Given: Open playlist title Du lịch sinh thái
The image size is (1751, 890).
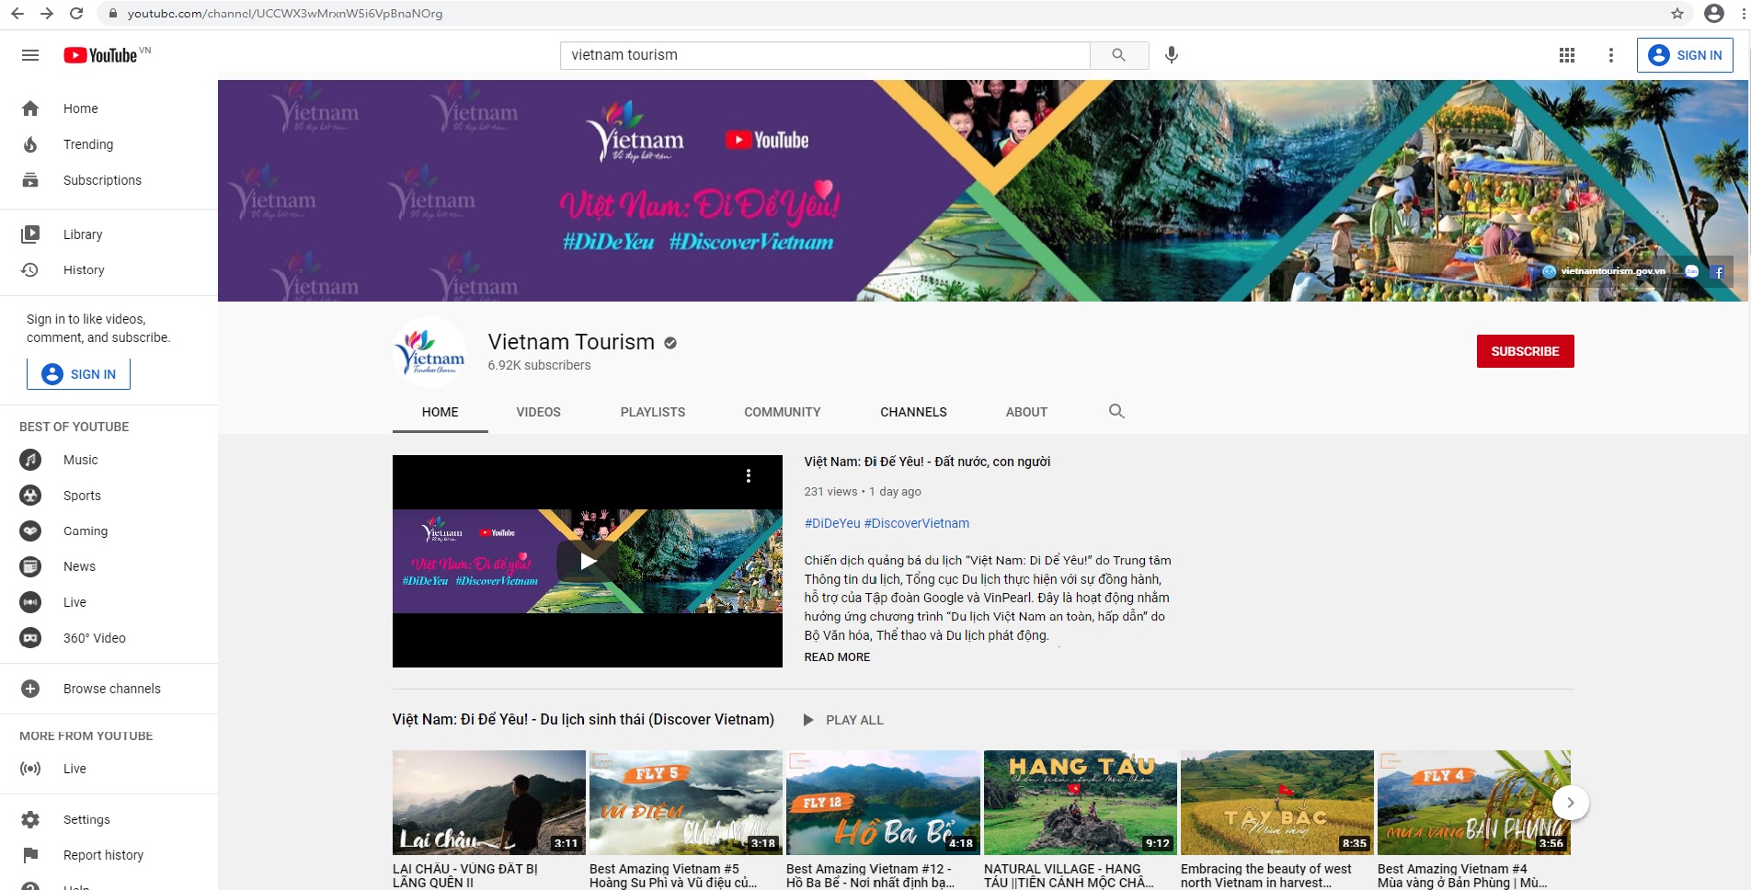Looking at the screenshot, I should point(583,720).
